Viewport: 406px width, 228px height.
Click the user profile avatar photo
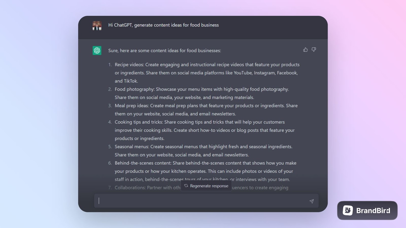[x=97, y=26]
